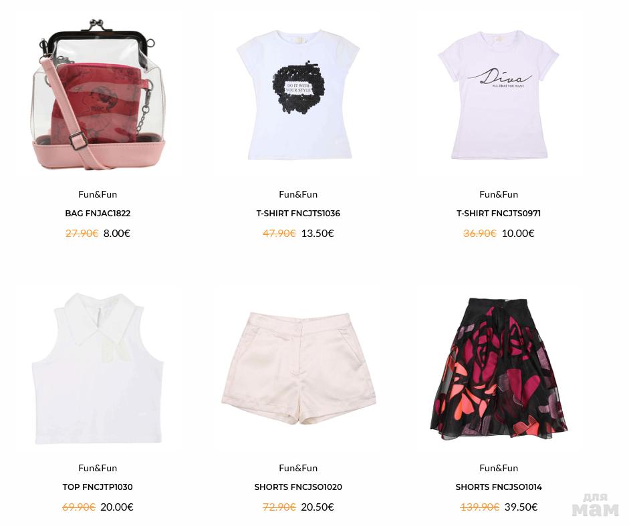Open the transparent pink bag product image

tap(98, 95)
